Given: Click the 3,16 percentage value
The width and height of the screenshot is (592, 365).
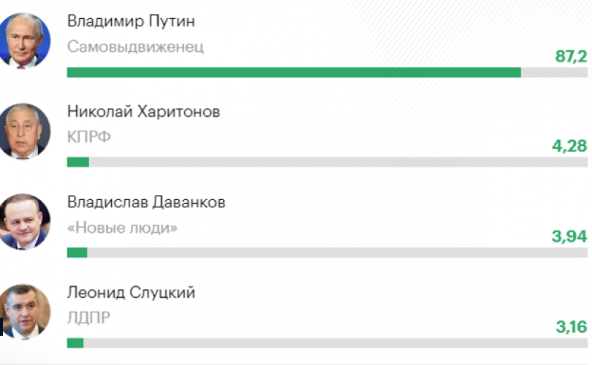Looking at the screenshot, I should 572,327.
